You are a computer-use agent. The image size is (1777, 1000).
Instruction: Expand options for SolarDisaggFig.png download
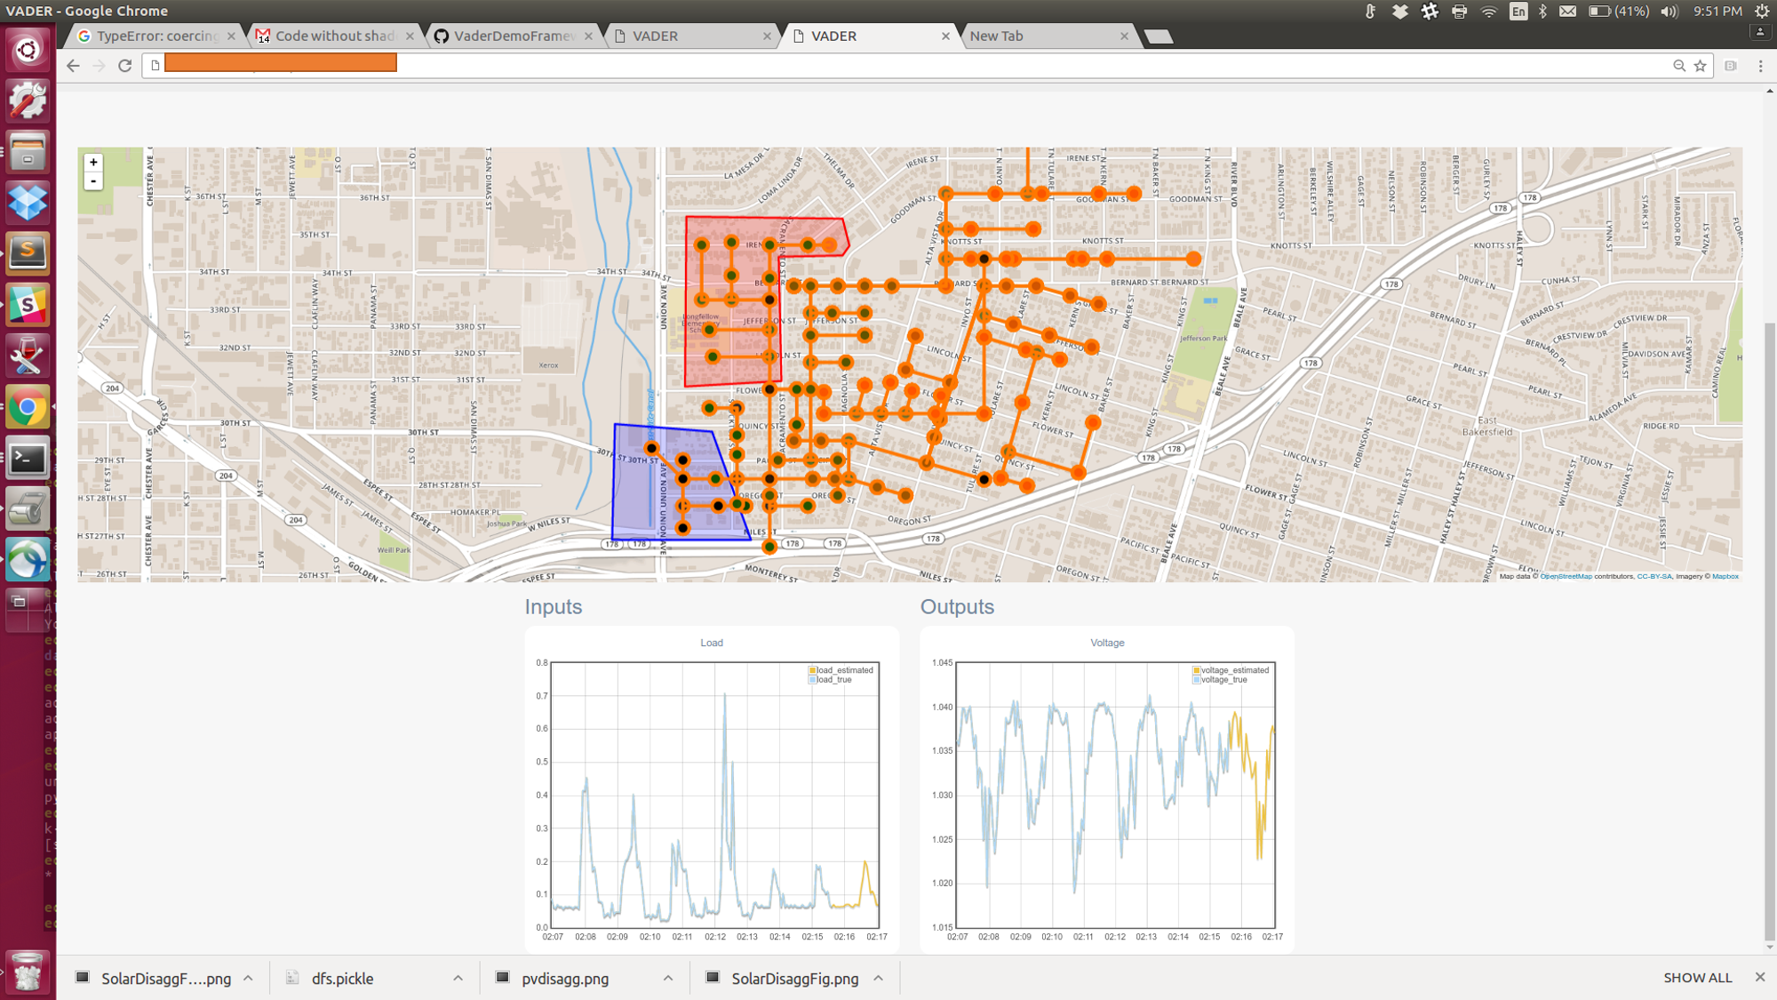pos(878,978)
